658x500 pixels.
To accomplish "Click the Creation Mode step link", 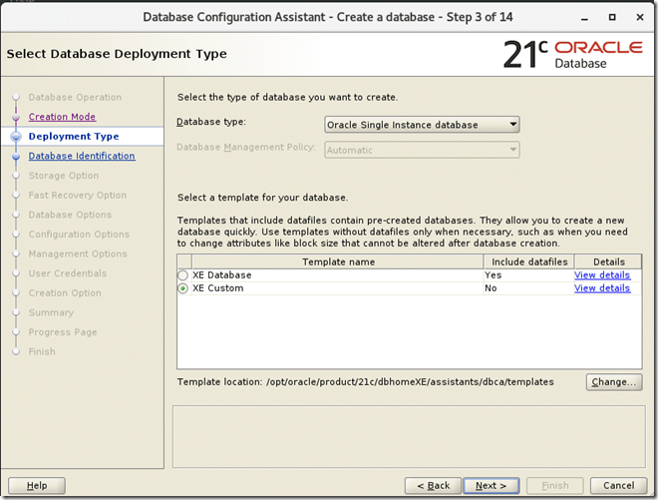I will (62, 117).
